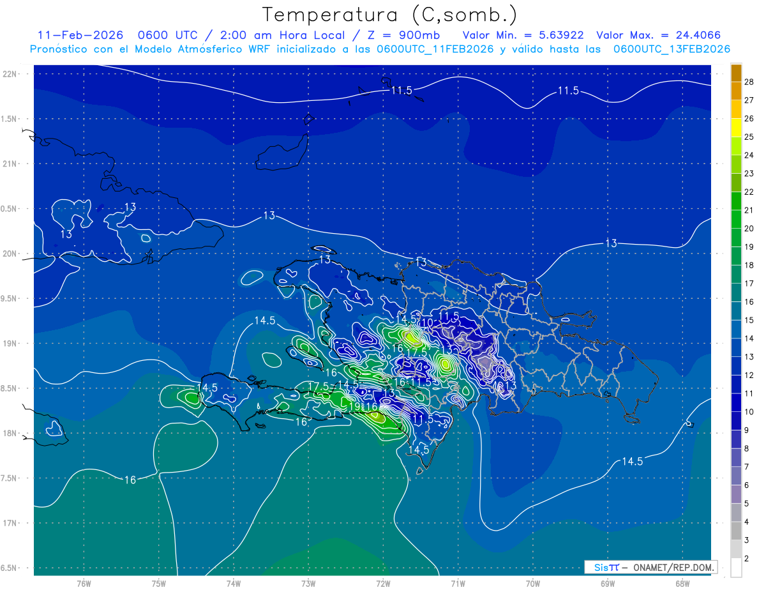Choose the purple swatch between 5 and 6
The height and width of the screenshot is (592, 766).
736,494
